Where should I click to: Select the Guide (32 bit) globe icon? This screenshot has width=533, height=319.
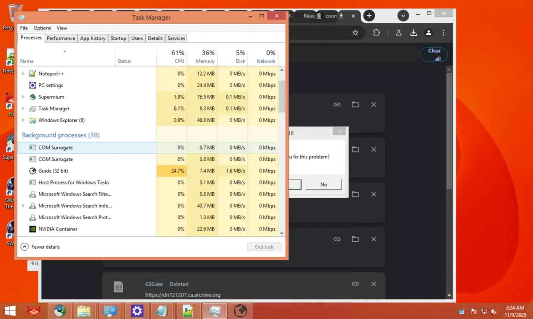tap(32, 171)
